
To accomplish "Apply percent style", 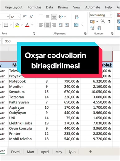I will coord(102,22).
